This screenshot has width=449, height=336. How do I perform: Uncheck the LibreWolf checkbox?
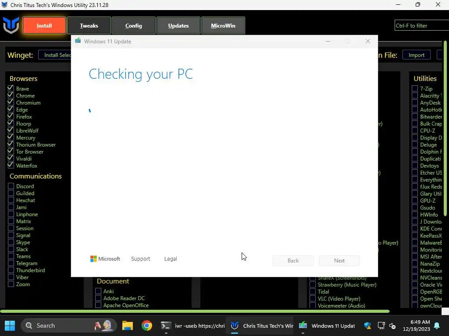click(x=11, y=130)
